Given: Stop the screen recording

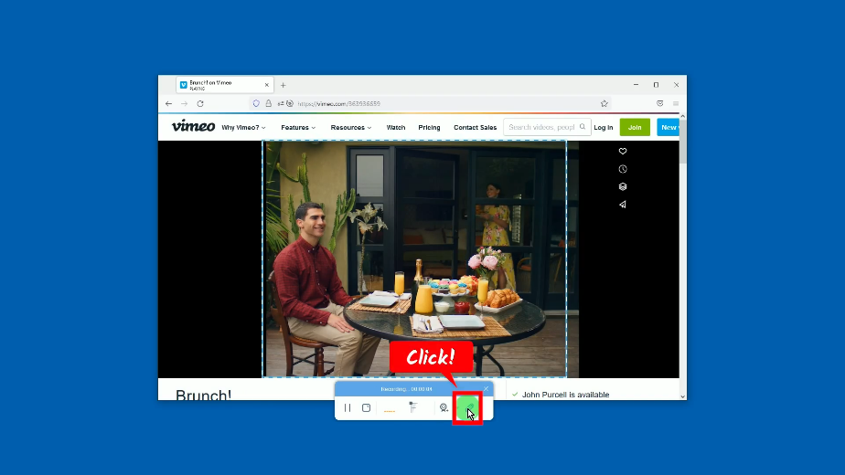Looking at the screenshot, I should click(x=367, y=407).
